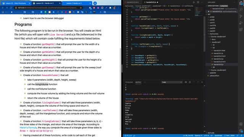Open handsOn2.html in the explorer tree
This screenshot has width=244, height=137.
pos(220,56)
